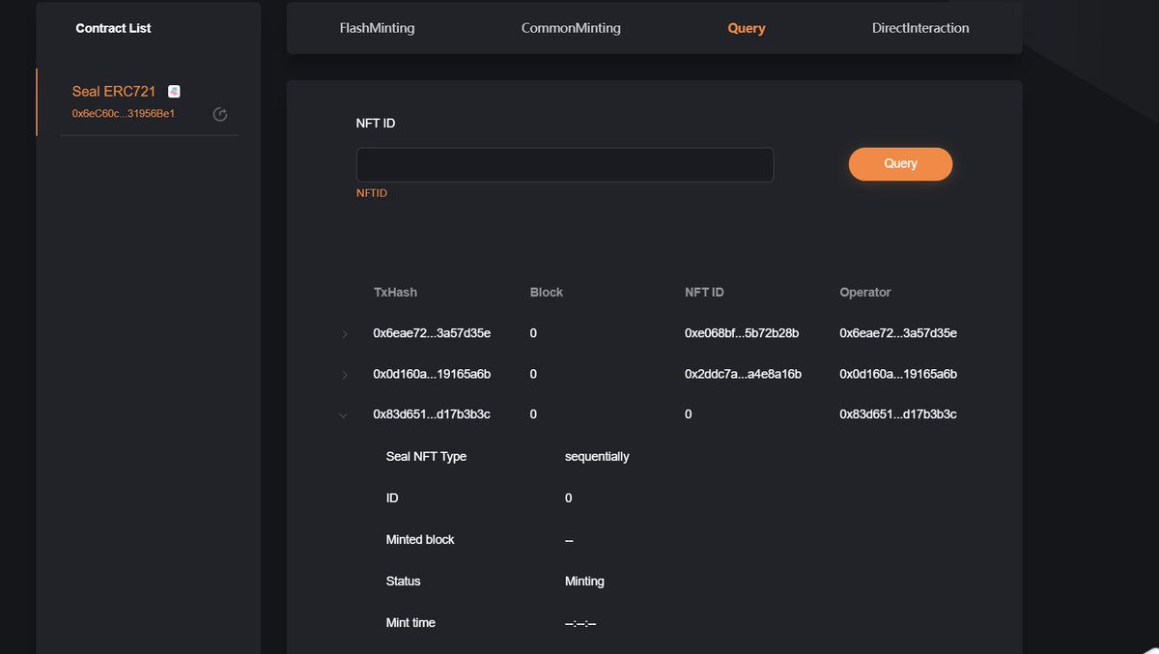
Task: Click the Mint time value --:--:--
Action: pos(580,623)
